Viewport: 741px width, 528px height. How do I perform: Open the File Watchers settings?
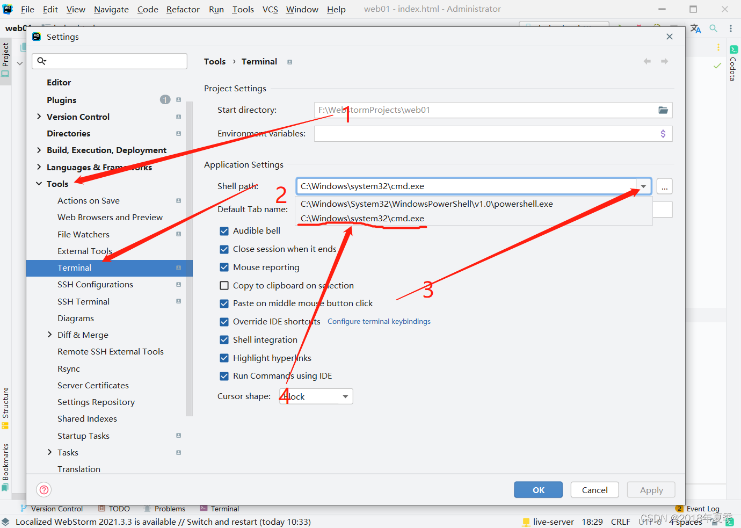pyautogui.click(x=83, y=235)
